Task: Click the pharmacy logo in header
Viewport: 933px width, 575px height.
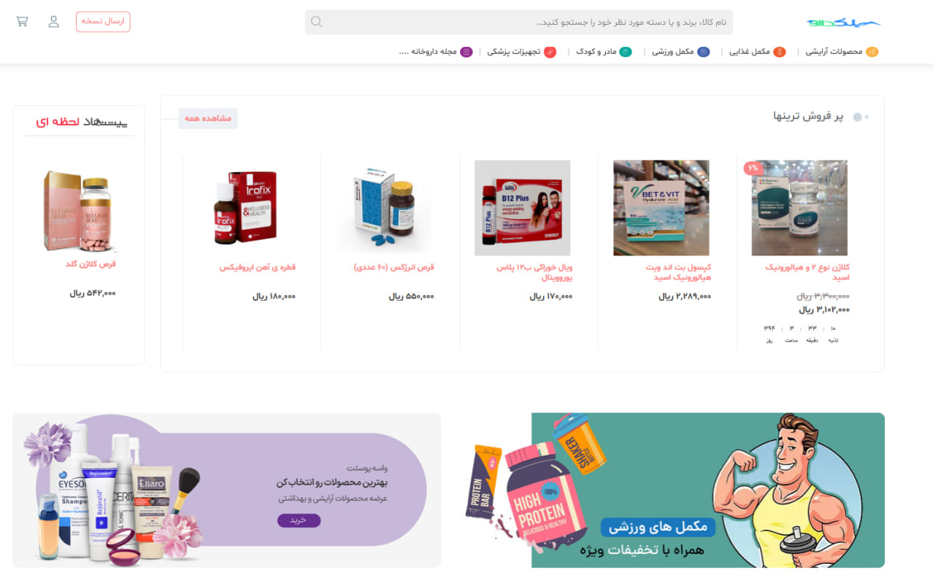Action: [844, 23]
